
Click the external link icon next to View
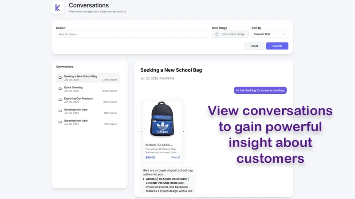(x=179, y=157)
